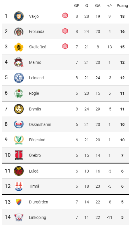The image size is (130, 225).
Task: Select the Poäng column header
Action: 122,6
